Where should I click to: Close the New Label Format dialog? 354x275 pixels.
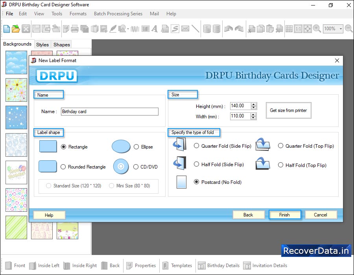coord(337,60)
